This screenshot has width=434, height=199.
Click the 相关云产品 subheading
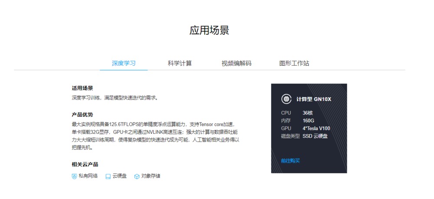click(x=85, y=164)
